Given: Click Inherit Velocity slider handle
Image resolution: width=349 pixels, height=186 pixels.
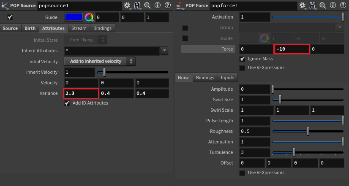Looking at the screenshot, I should coord(104,72).
